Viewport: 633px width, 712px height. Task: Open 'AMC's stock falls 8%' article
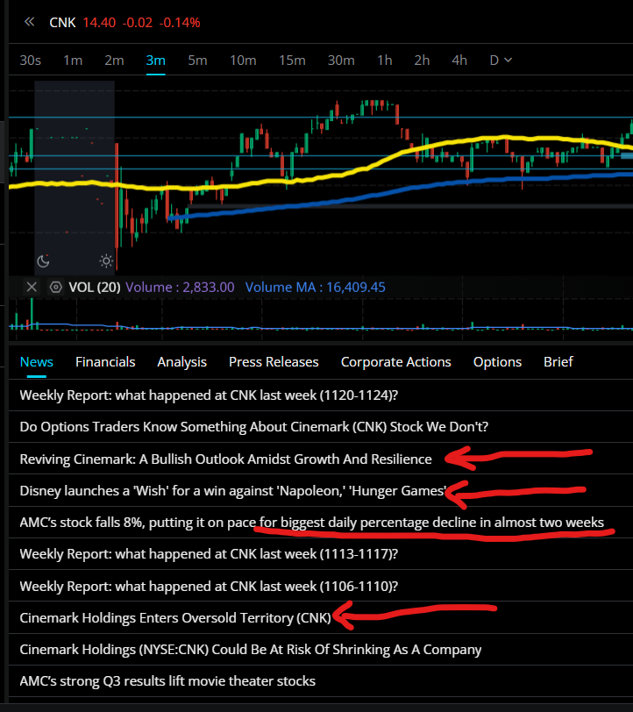click(x=321, y=523)
